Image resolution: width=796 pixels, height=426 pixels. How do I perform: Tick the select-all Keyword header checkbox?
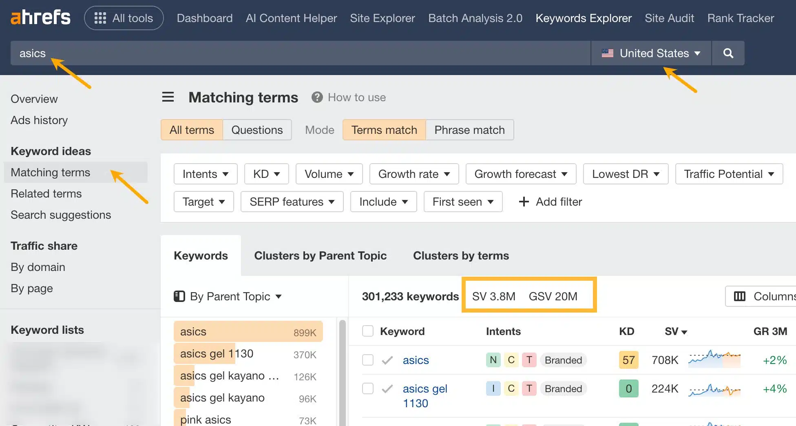tap(368, 331)
